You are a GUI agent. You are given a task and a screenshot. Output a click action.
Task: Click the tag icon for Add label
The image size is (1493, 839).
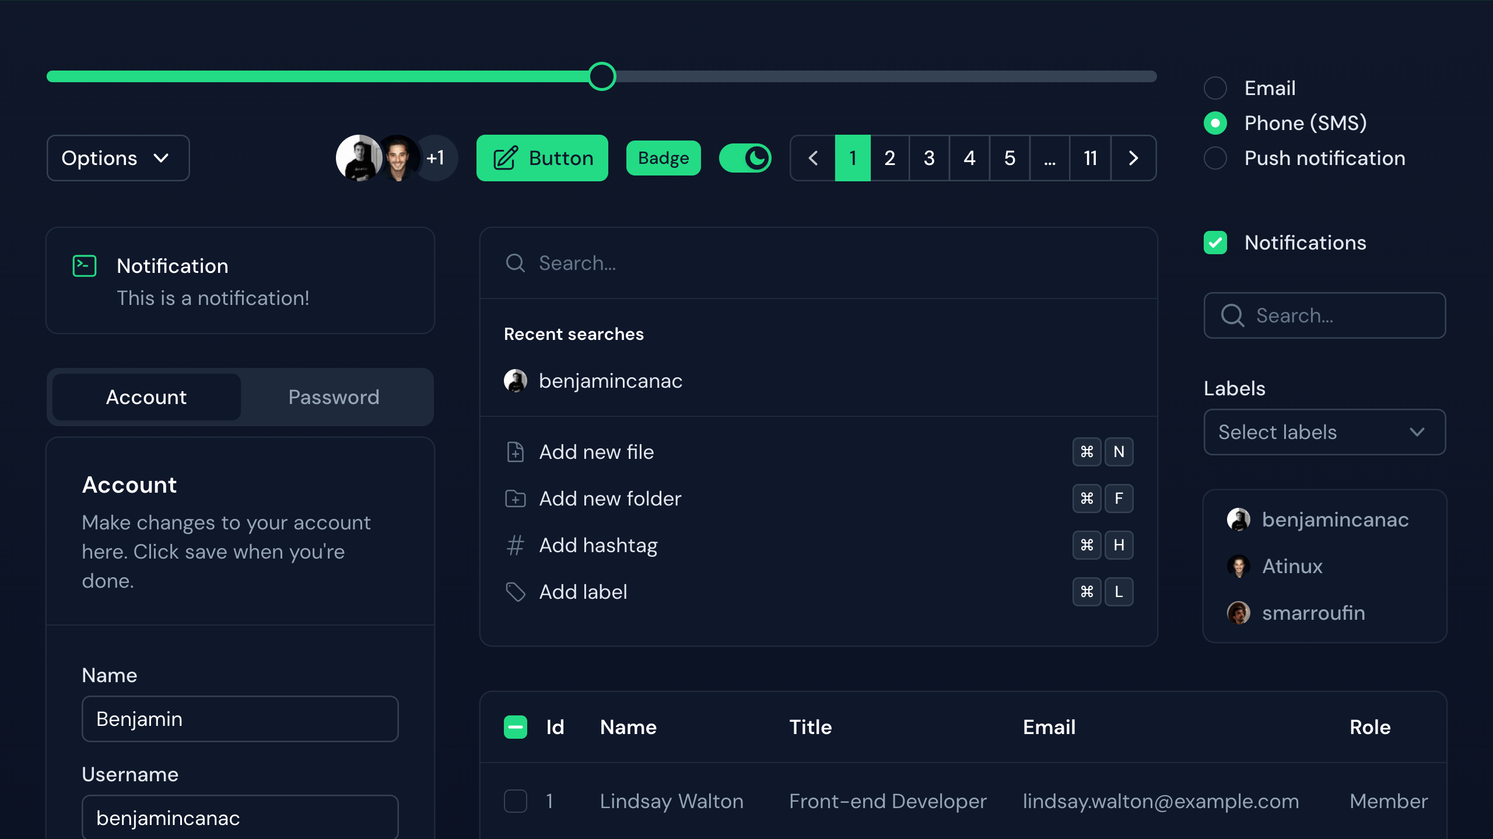coord(515,592)
